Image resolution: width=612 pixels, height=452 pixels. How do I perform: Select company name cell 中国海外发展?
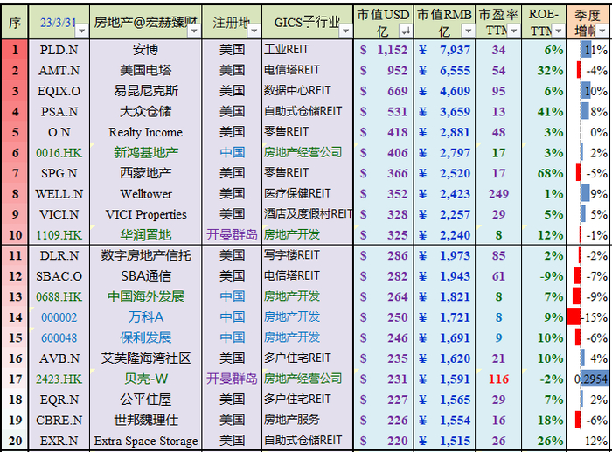click(146, 296)
